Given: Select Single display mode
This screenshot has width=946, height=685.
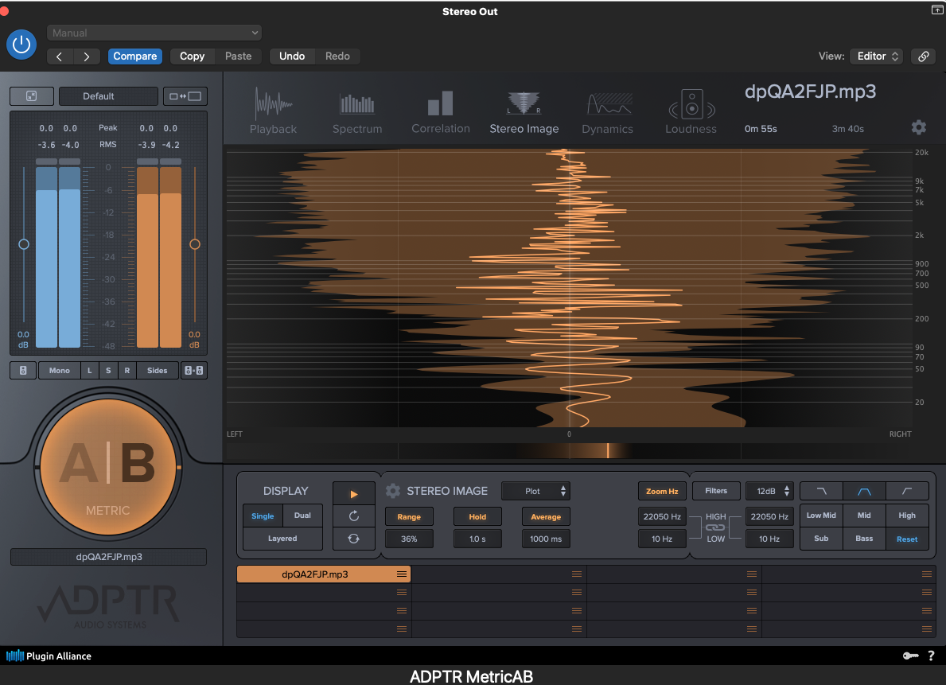Looking at the screenshot, I should [x=263, y=516].
